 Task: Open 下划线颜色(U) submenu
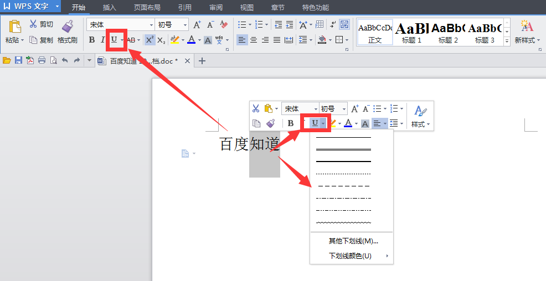(352, 256)
